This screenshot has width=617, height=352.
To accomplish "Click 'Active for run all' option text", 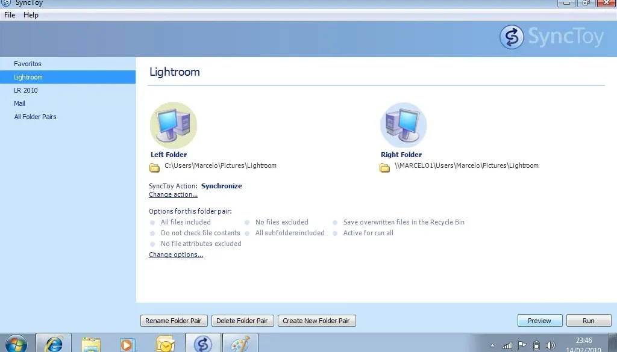I will click(x=368, y=233).
